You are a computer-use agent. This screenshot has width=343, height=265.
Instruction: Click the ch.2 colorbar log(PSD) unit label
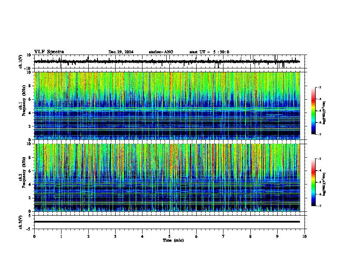click(x=324, y=184)
